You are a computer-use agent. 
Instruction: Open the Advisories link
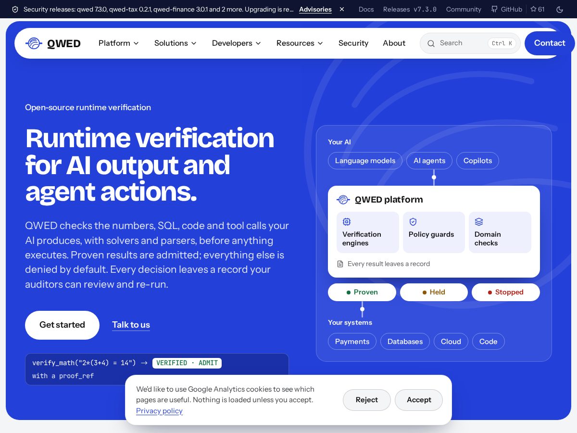315,9
